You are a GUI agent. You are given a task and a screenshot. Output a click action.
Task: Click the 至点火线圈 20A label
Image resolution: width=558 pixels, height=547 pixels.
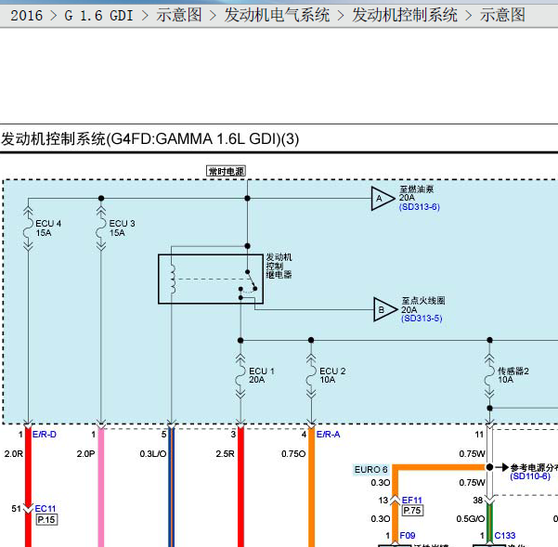[x=423, y=305]
